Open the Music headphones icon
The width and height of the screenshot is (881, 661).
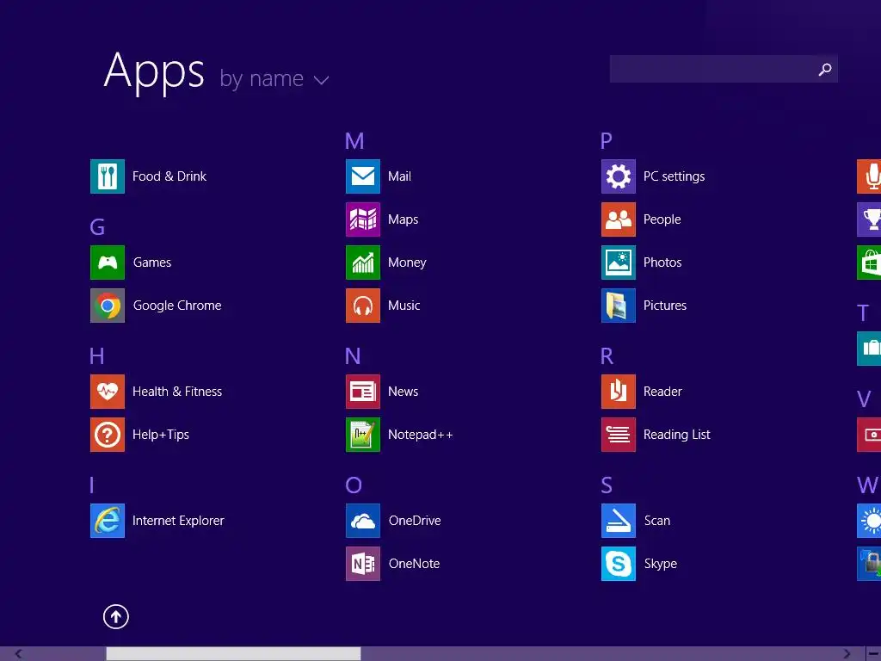[363, 306]
